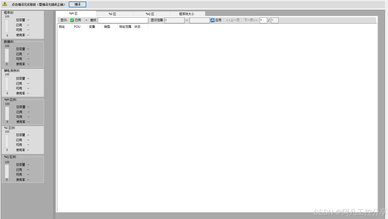The width and height of the screenshot is (388, 219).
Task: Click the 应用 apply button
Action: pyautogui.click(x=216, y=20)
